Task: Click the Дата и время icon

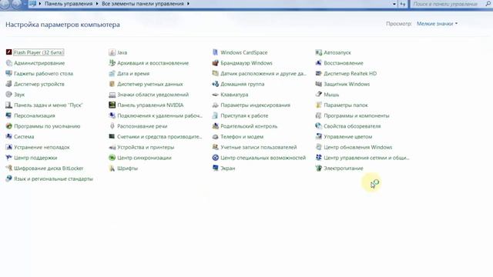Action: (112, 74)
